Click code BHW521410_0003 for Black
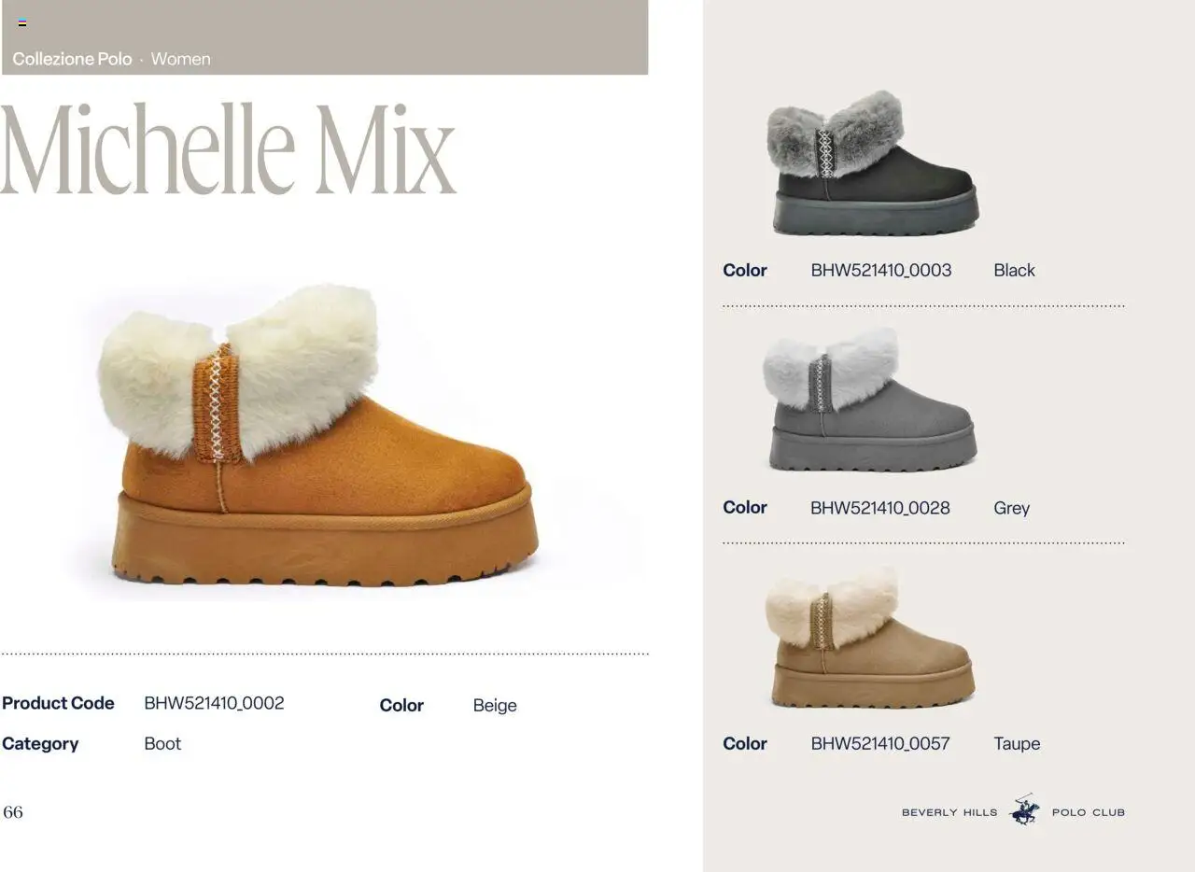The image size is (1195, 872). click(881, 271)
